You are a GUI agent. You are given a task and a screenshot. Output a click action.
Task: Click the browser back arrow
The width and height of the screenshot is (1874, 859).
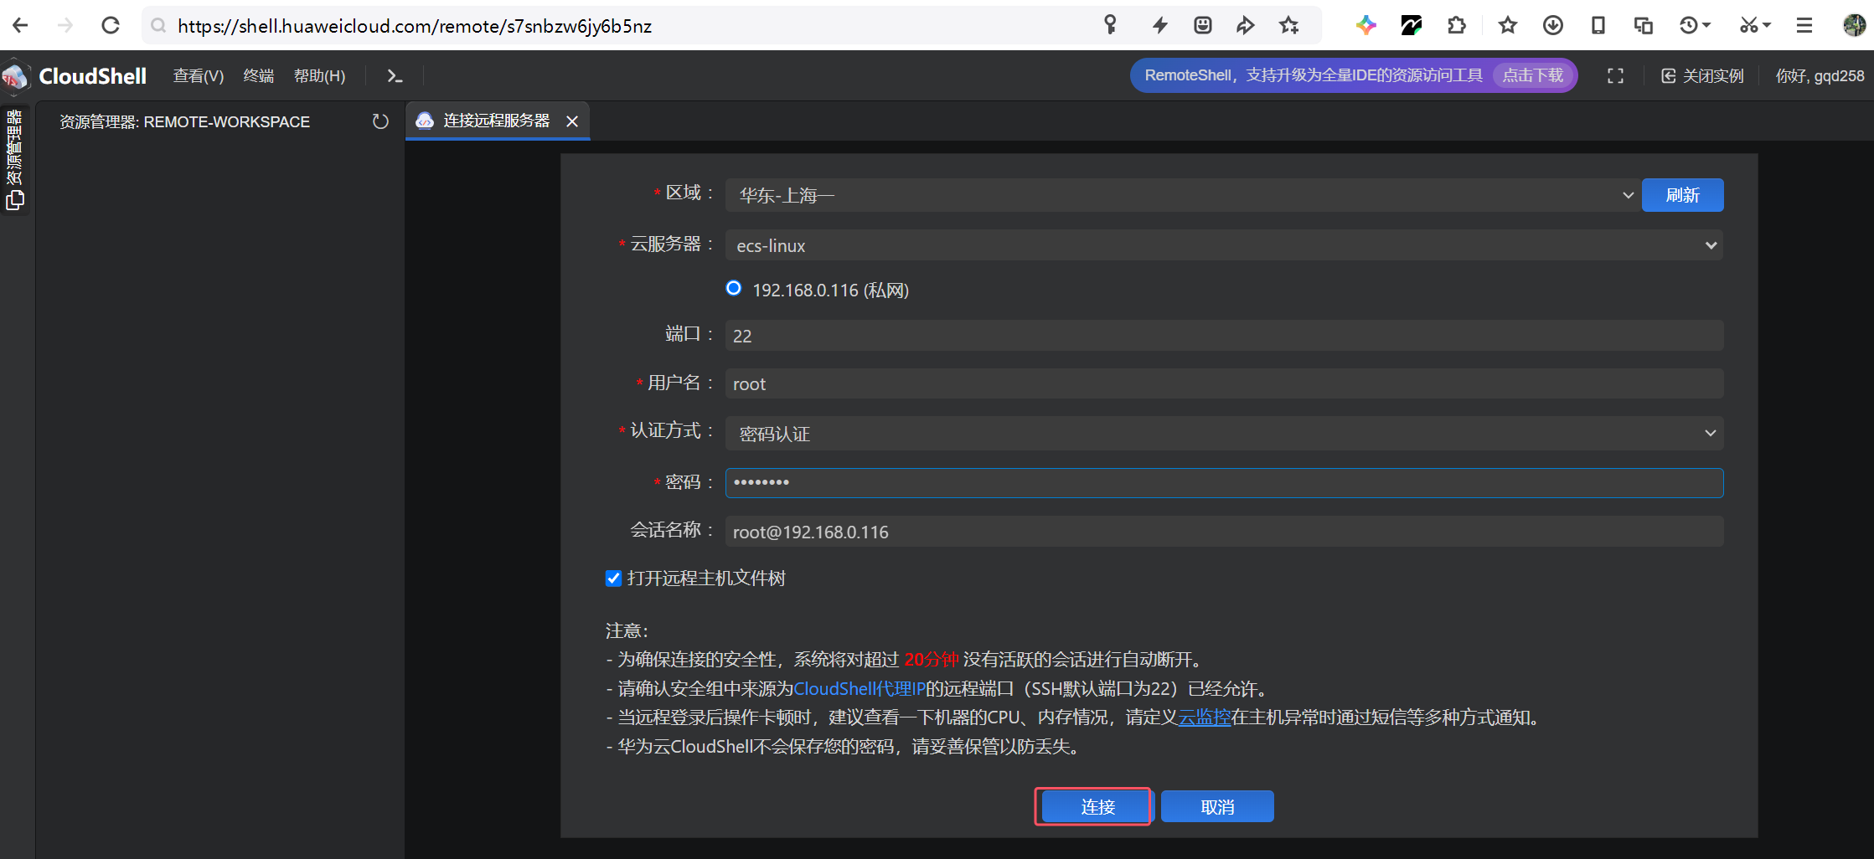tap(21, 25)
